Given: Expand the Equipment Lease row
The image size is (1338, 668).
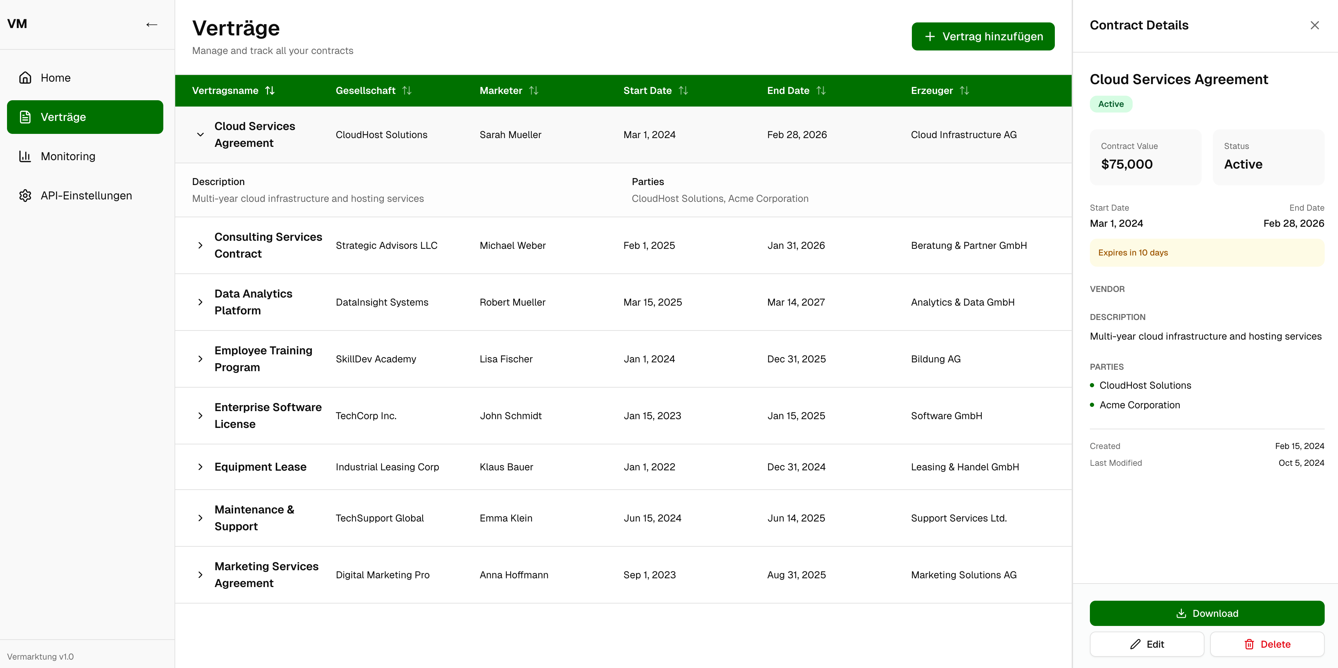Looking at the screenshot, I should [201, 467].
